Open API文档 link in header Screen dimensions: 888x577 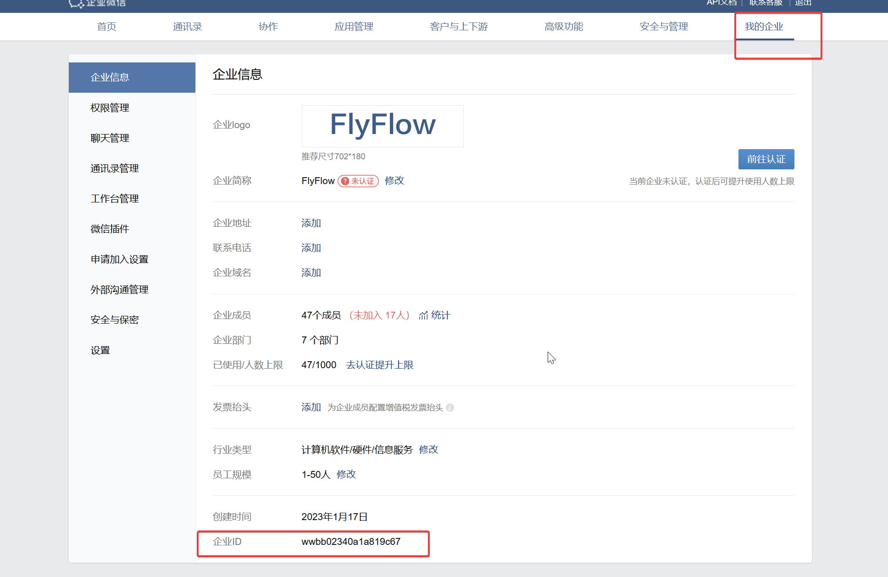[721, 3]
